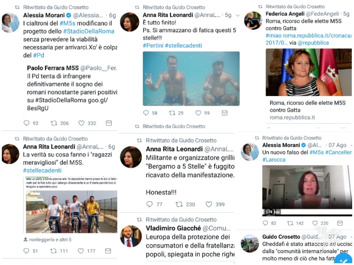Viewport: 354px width, 265px height.
Task: Share Alessia Morani's stadium tweet via message
Action: click(x=109, y=123)
